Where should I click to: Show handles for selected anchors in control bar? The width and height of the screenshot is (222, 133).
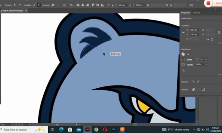(x=34, y=5)
